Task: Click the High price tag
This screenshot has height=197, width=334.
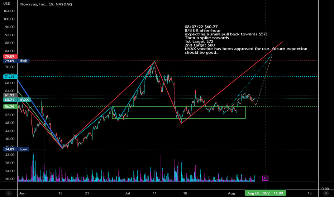Action: tap(23, 61)
